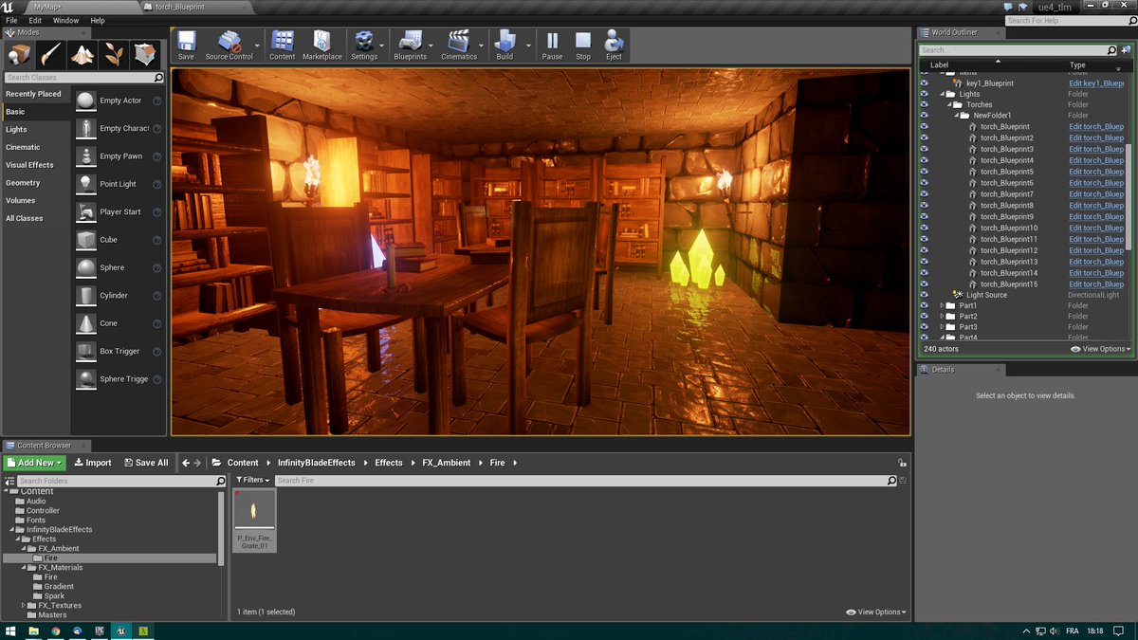Open the Marketplace toolbar icon
1138x640 pixels.
point(321,41)
